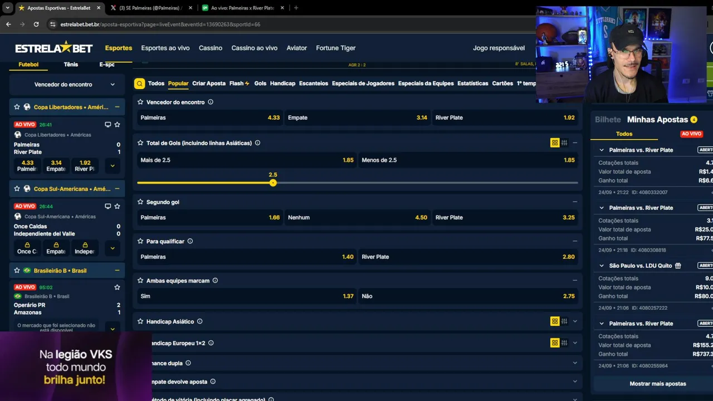Open live stream icon for Palmeiras match
Viewport: 713px width, 401px height.
click(108, 125)
